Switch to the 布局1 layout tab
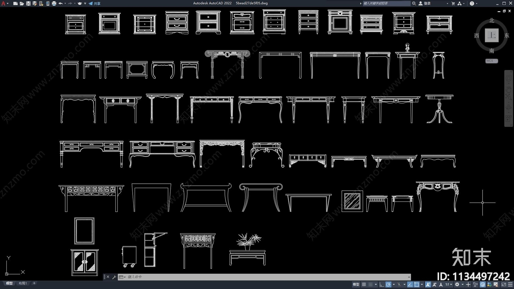The height and width of the screenshot is (289, 514). point(22,283)
